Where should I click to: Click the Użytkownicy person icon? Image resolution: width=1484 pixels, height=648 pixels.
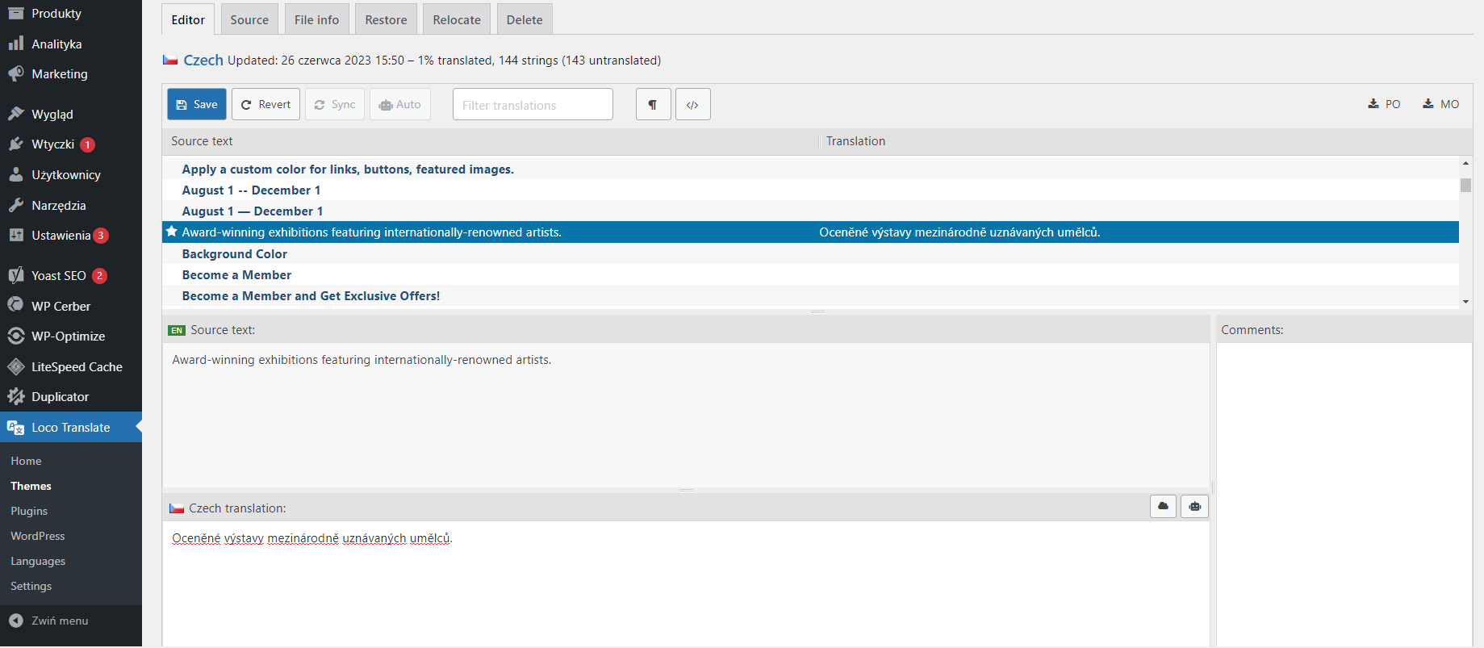click(16, 174)
